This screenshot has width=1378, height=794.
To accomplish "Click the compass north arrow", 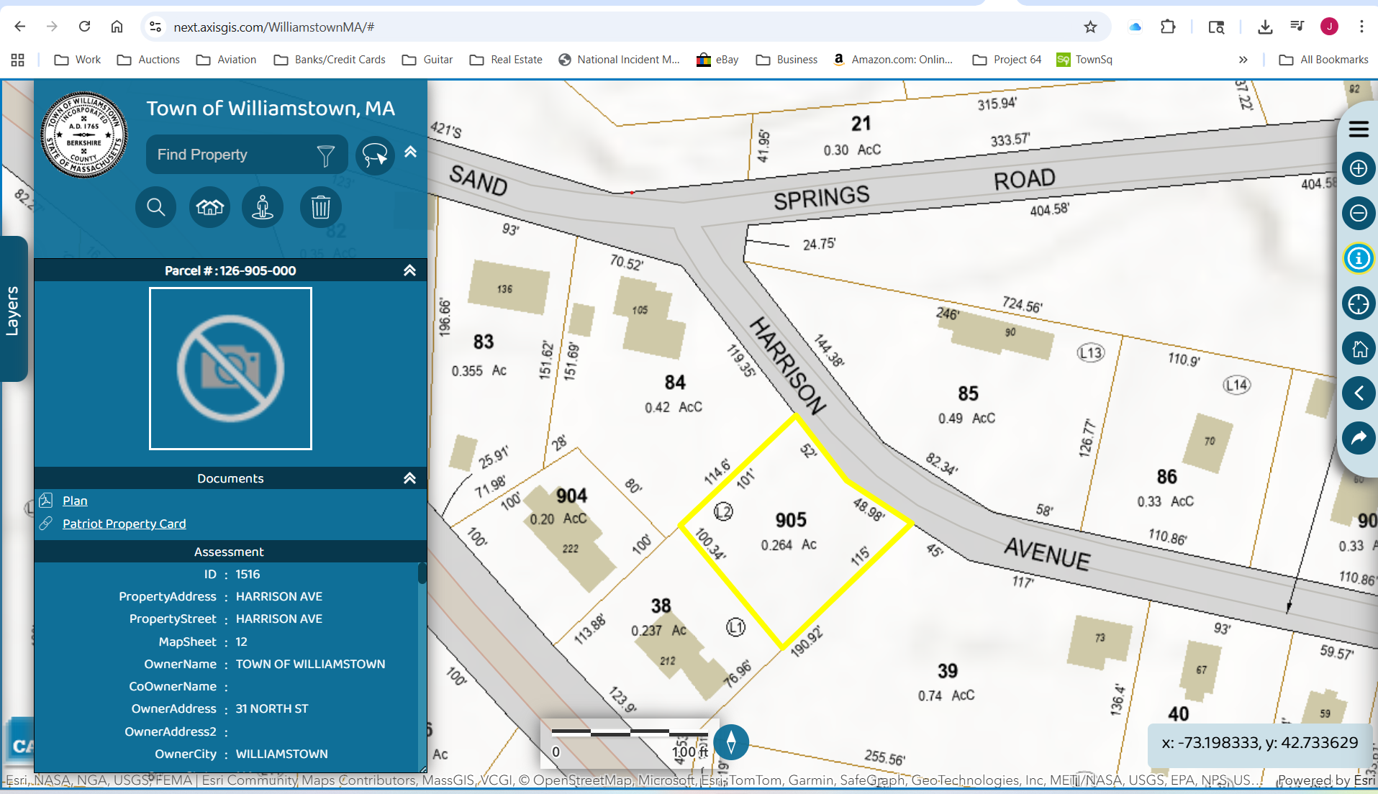I will pos(731,741).
